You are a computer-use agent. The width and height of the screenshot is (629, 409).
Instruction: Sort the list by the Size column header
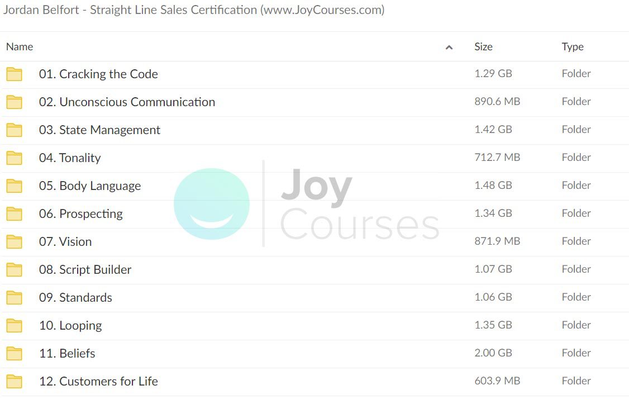pos(483,46)
